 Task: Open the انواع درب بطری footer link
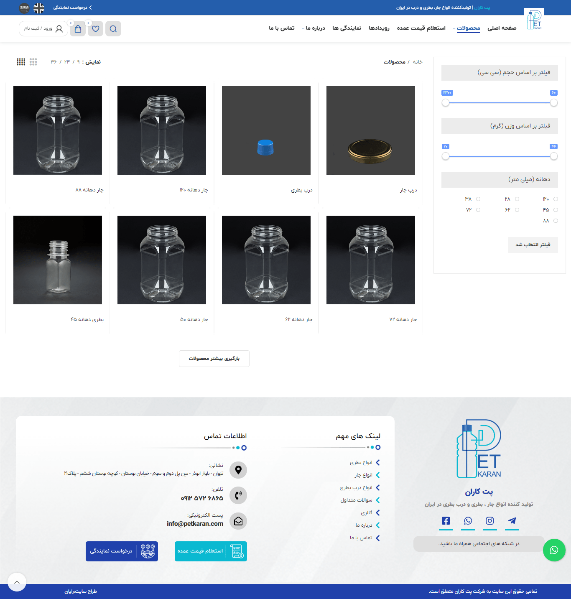[x=356, y=488]
